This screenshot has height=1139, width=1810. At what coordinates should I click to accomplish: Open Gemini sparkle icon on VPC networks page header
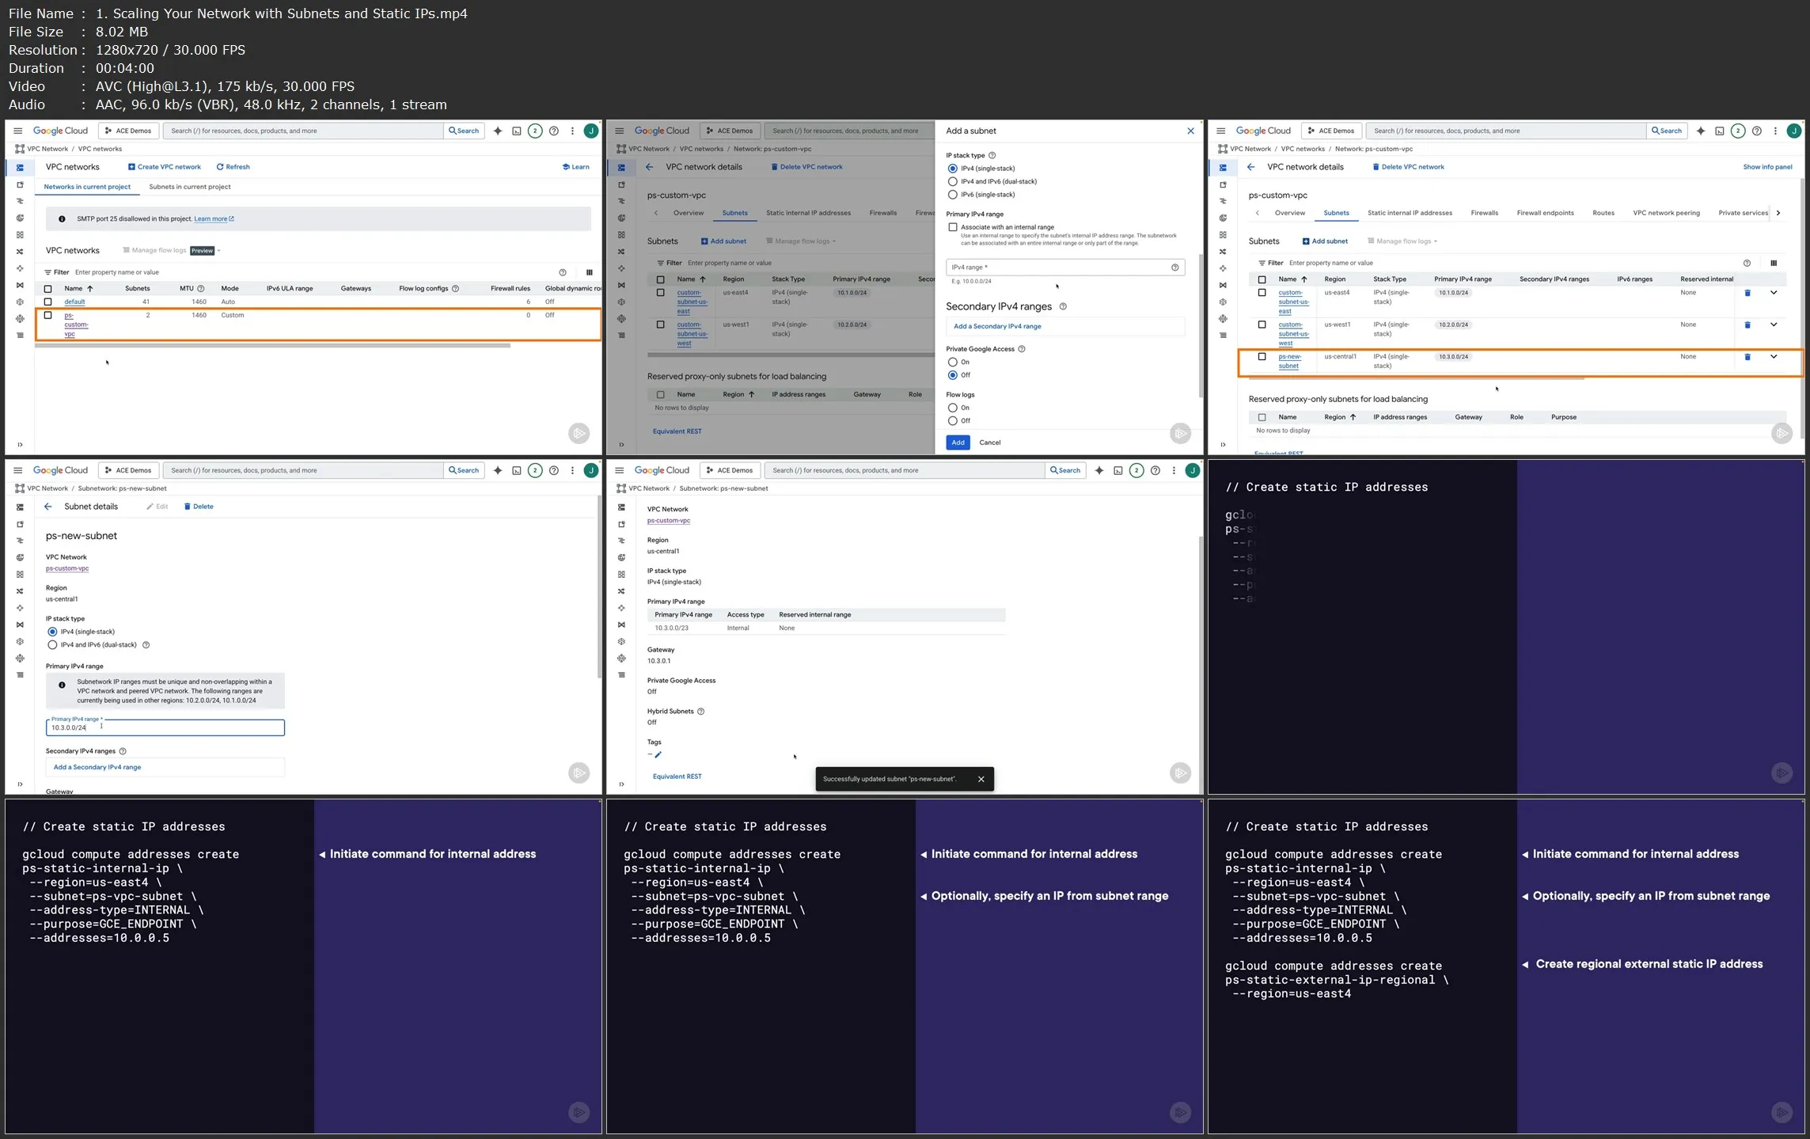pos(498,131)
